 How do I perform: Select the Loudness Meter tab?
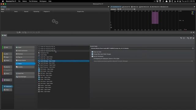pos(116,7)
